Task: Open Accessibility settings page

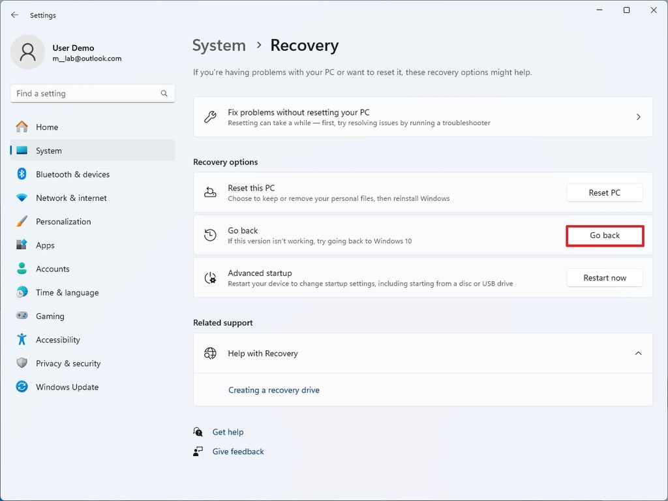Action: (x=57, y=340)
